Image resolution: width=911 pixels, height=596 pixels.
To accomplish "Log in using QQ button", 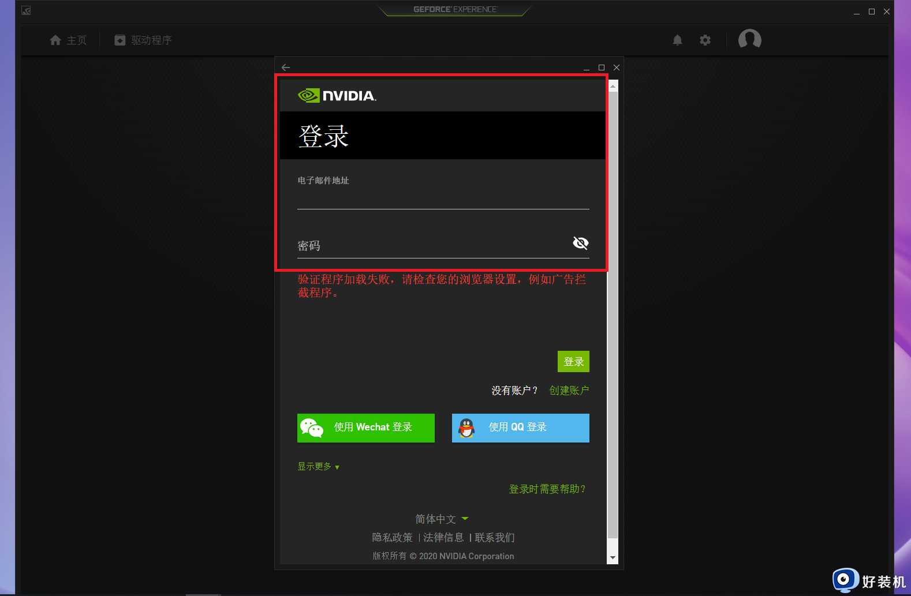I will 520,428.
